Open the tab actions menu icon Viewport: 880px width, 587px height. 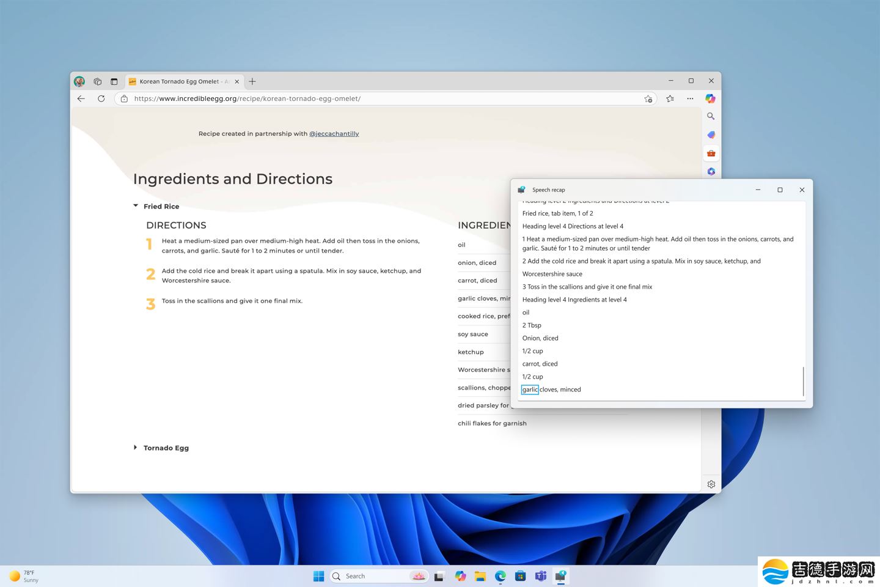114,81
